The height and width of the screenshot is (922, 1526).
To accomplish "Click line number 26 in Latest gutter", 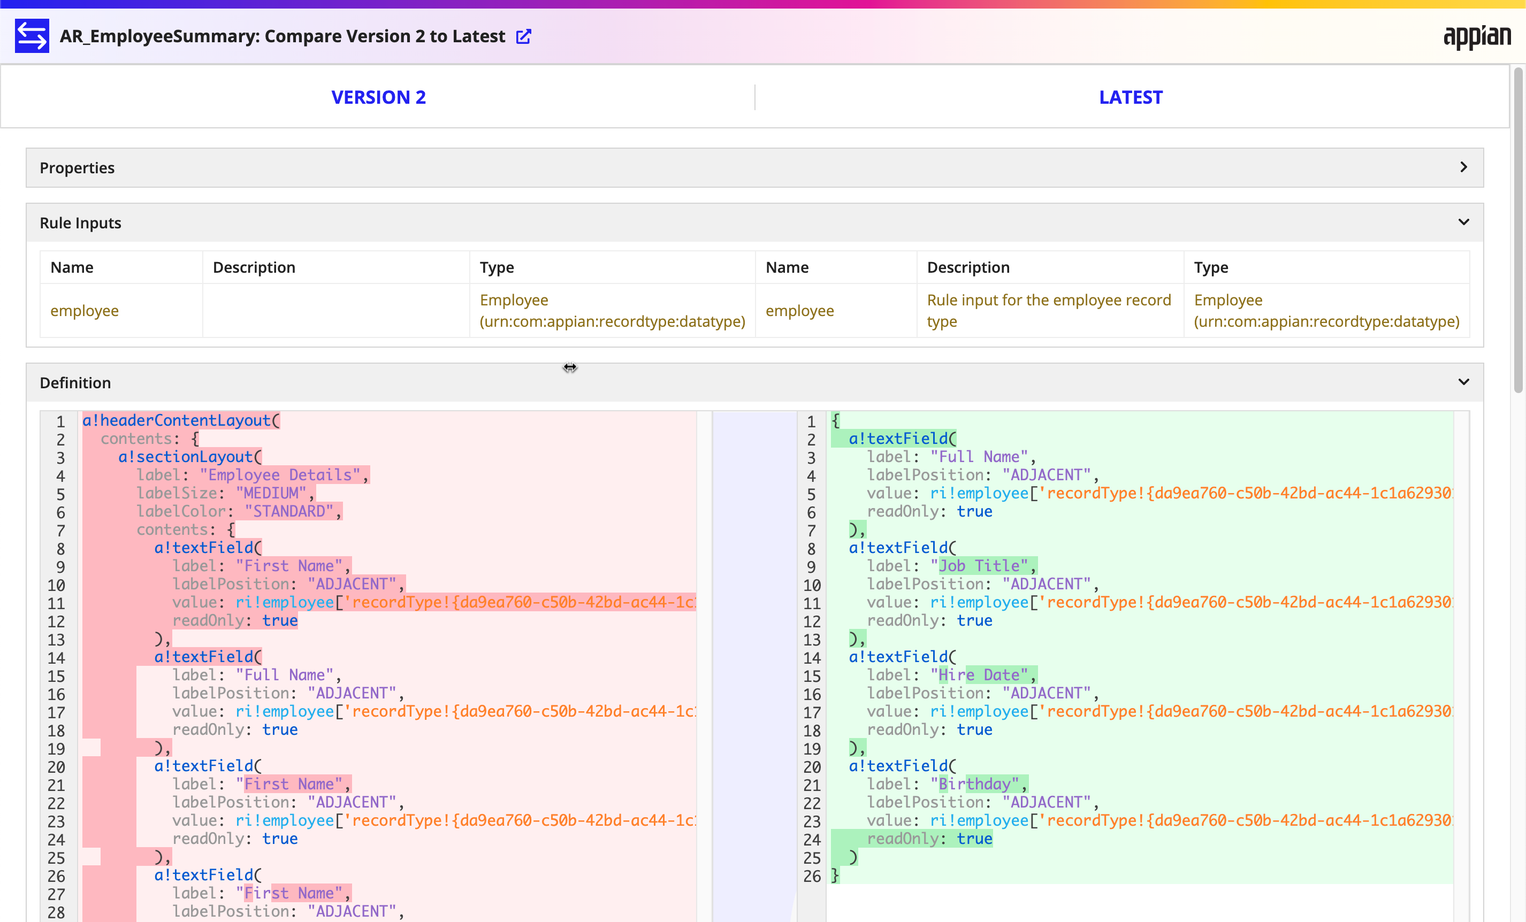I will point(811,876).
